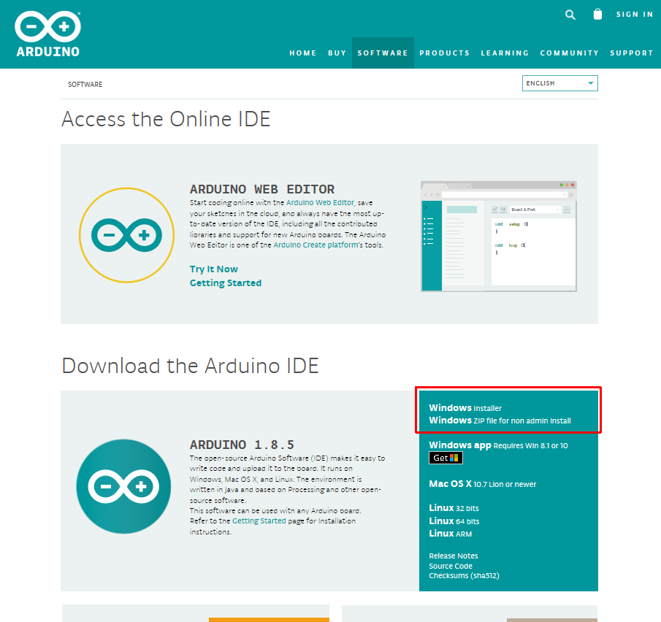This screenshot has width=661, height=622.
Task: Click the Arduino Web Editor circular logo
Action: 126,235
